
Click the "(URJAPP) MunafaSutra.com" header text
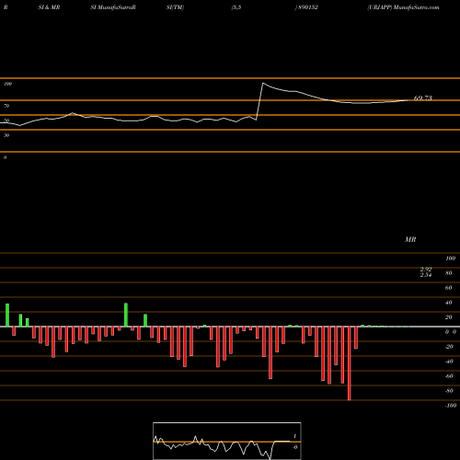click(403, 7)
